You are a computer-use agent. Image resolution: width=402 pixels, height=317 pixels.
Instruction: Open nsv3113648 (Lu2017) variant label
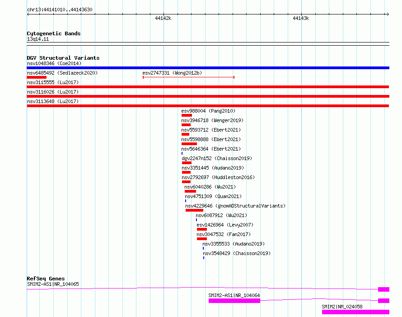pyautogui.click(x=53, y=101)
